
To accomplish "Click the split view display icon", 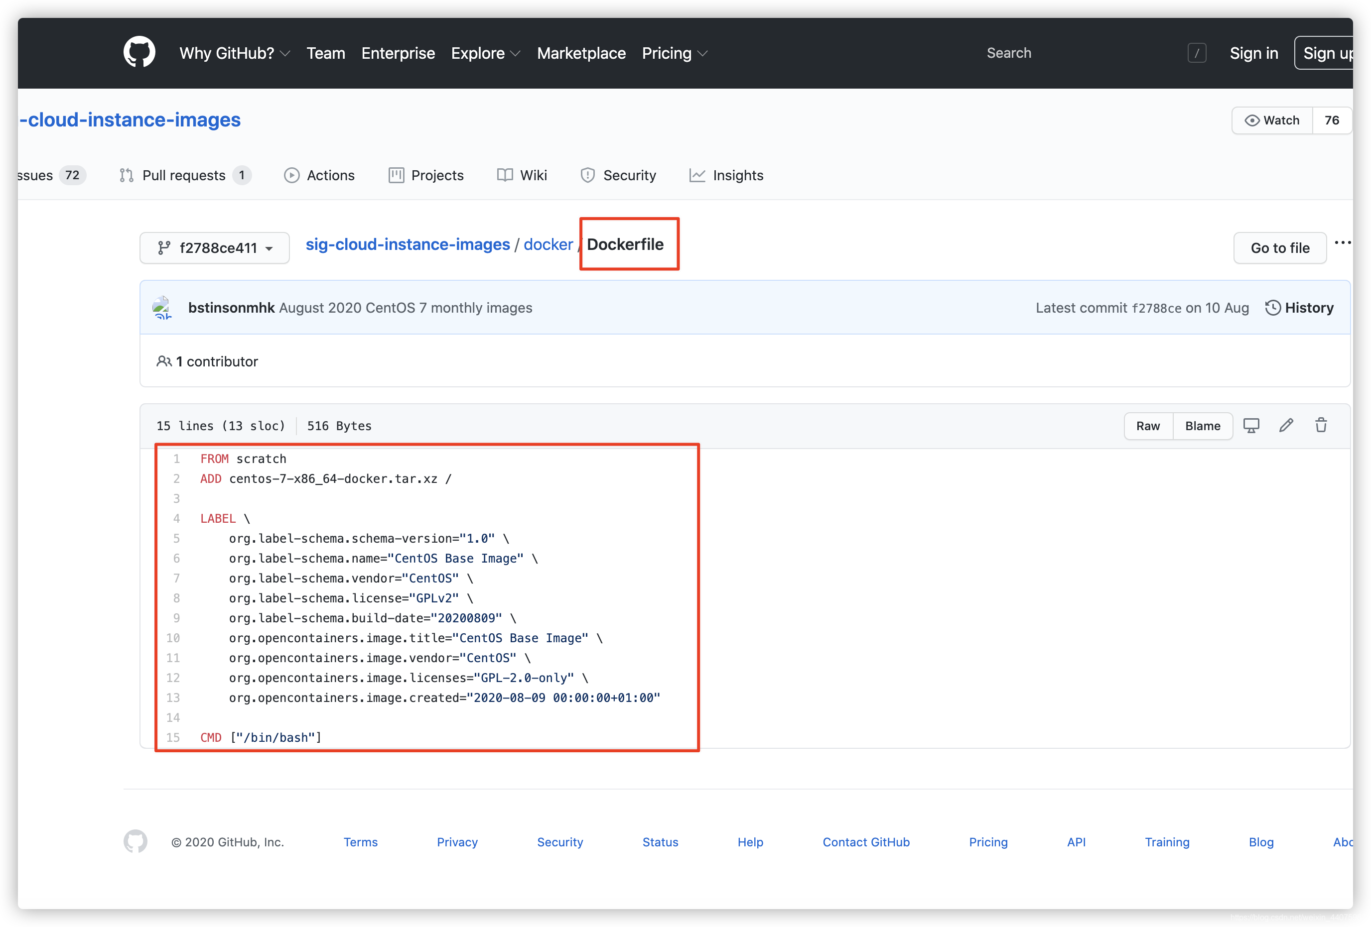I will (x=1251, y=425).
